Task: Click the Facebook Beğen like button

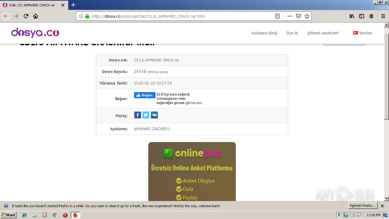Action: [145, 95]
